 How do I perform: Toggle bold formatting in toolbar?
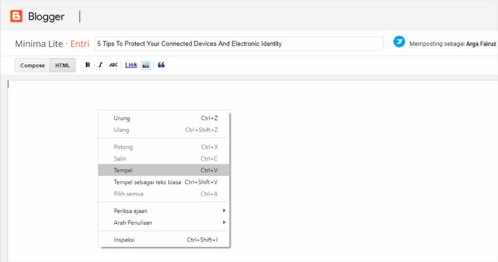click(x=88, y=65)
